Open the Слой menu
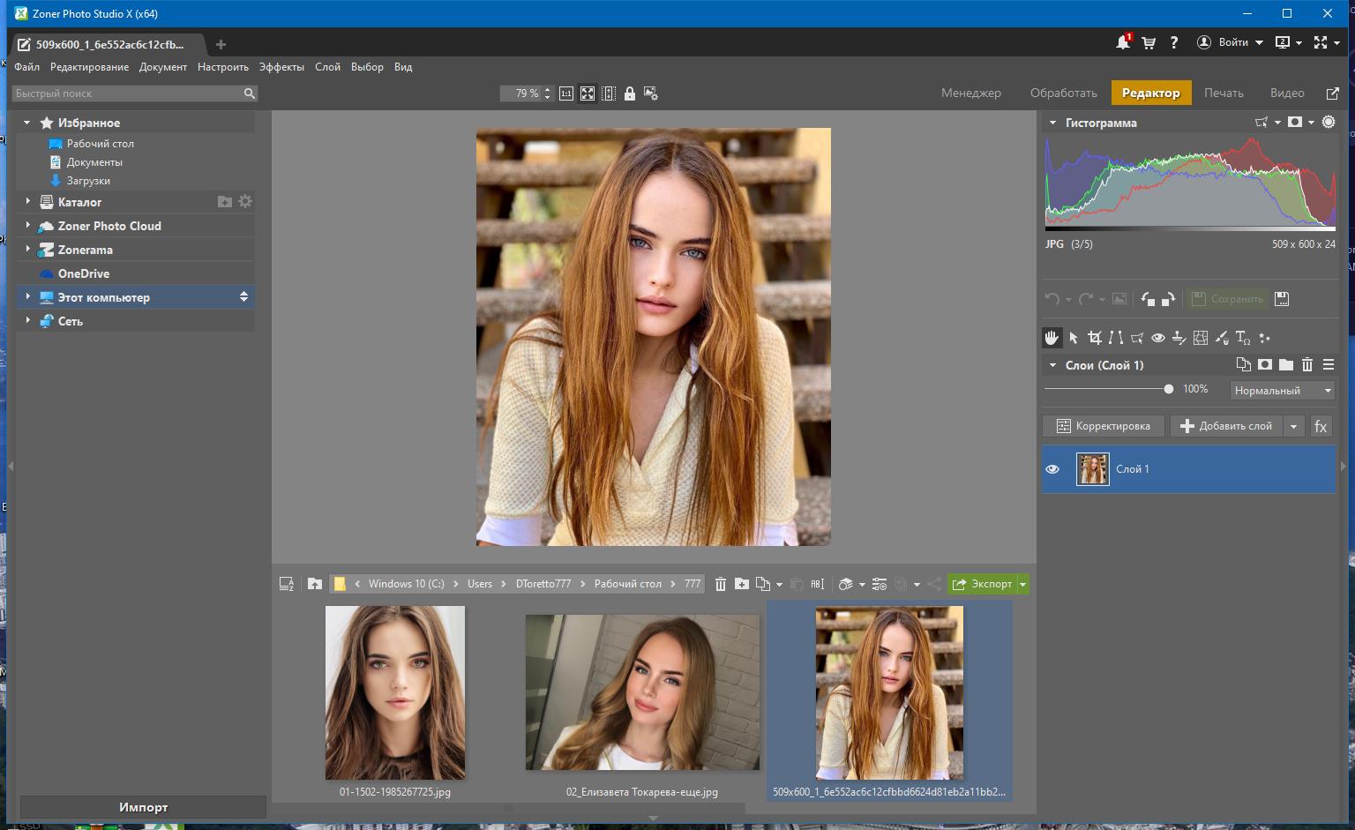The height and width of the screenshot is (830, 1355). tap(327, 67)
